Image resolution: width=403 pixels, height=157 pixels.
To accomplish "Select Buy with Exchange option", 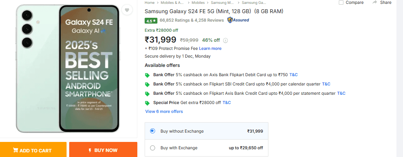I will coord(152,148).
